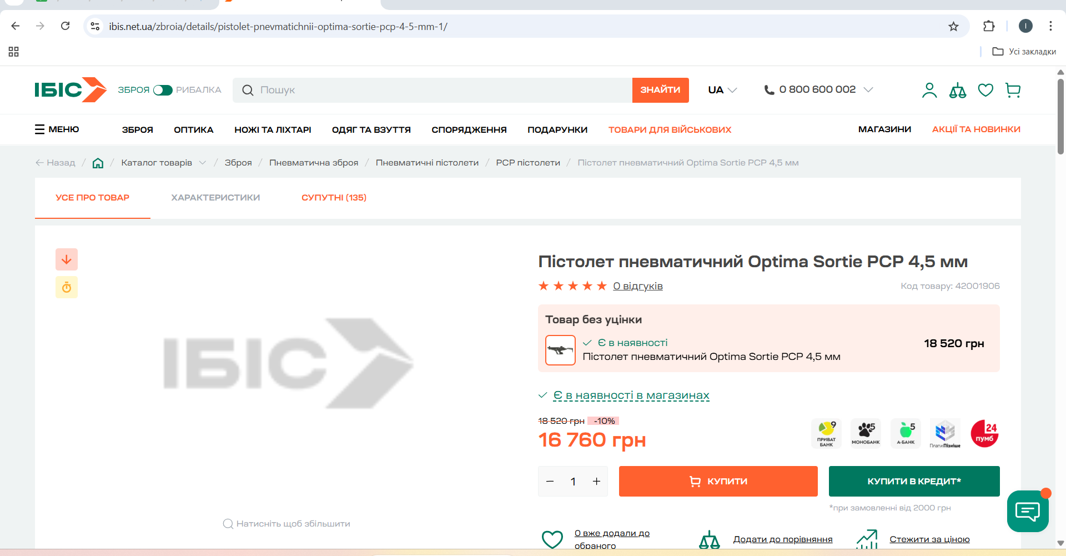Click the ЗНАЙТИ search button
The height and width of the screenshot is (556, 1066).
(660, 90)
